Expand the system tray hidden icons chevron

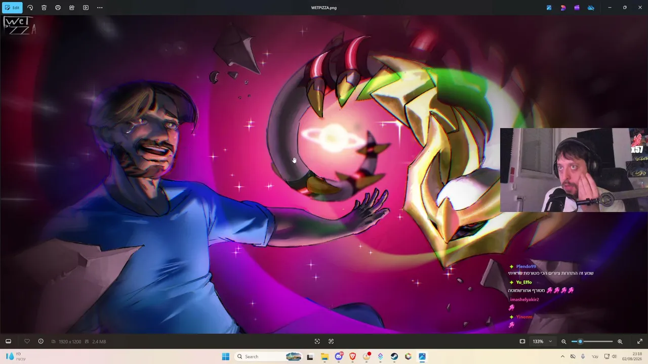(562, 356)
